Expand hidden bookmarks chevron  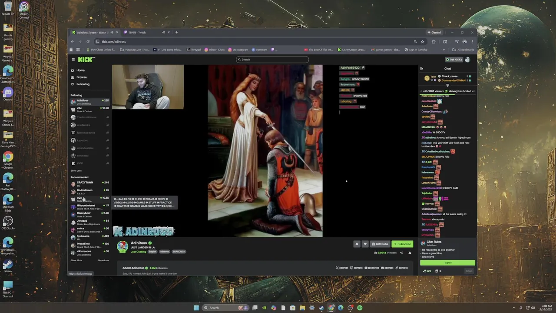443,50
